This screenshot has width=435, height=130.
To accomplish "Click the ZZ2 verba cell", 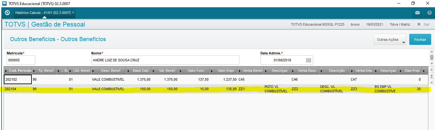I will pos(305,89).
